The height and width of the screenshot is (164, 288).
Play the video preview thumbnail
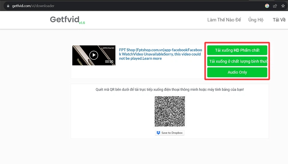coord(94,55)
